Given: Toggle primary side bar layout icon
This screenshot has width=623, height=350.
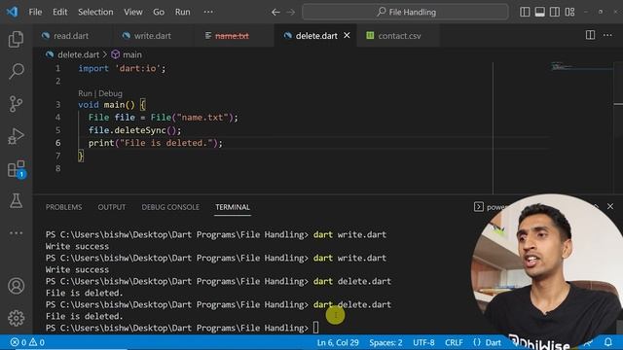Looking at the screenshot, I should (525, 12).
